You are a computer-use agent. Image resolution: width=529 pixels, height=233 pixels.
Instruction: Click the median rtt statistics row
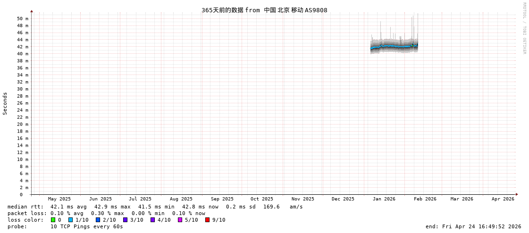click(155, 207)
